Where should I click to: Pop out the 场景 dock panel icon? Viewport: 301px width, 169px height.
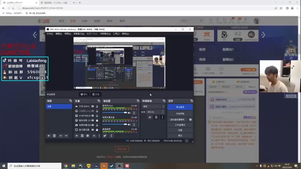point(70,101)
